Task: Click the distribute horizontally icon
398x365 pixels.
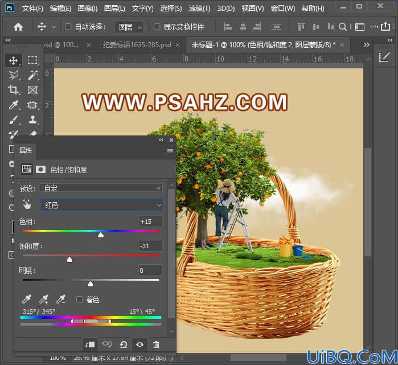Action: [x=276, y=27]
